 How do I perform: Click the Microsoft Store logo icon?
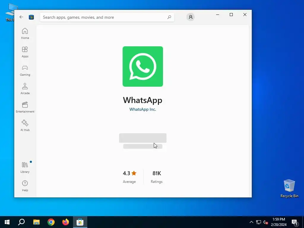[x=31, y=17]
